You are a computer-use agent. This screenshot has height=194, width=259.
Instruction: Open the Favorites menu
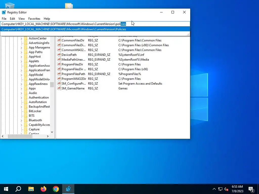pos(34,19)
